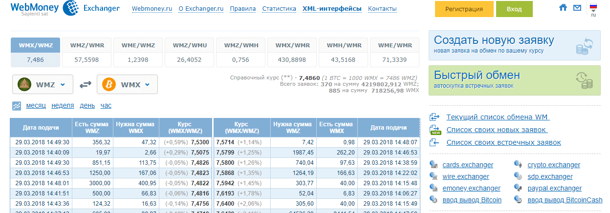Select the WMZ/WMH pair tab
610x213 pixels.
[241, 53]
